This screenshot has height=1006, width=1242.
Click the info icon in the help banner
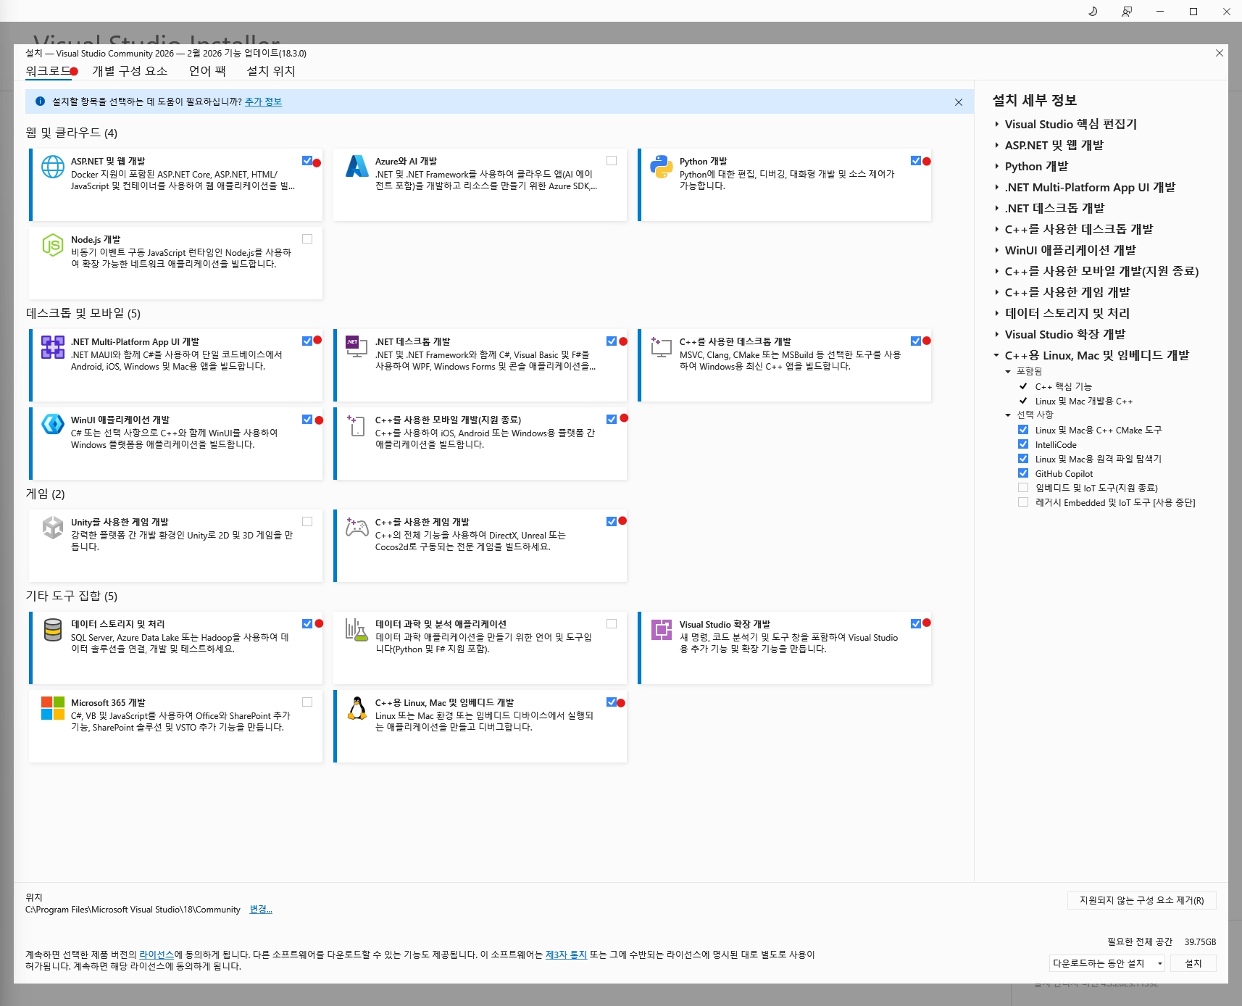pos(41,101)
